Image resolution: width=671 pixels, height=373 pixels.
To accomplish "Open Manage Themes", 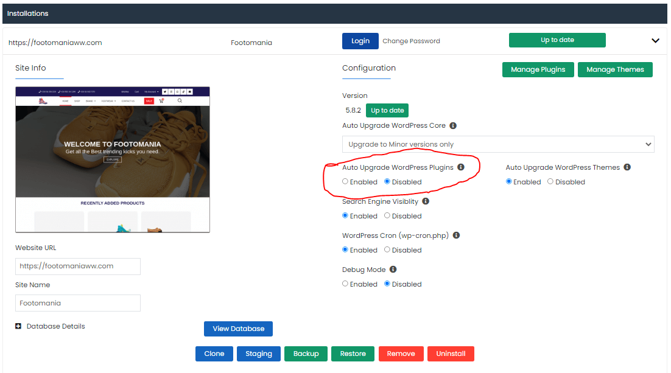I will tap(615, 69).
